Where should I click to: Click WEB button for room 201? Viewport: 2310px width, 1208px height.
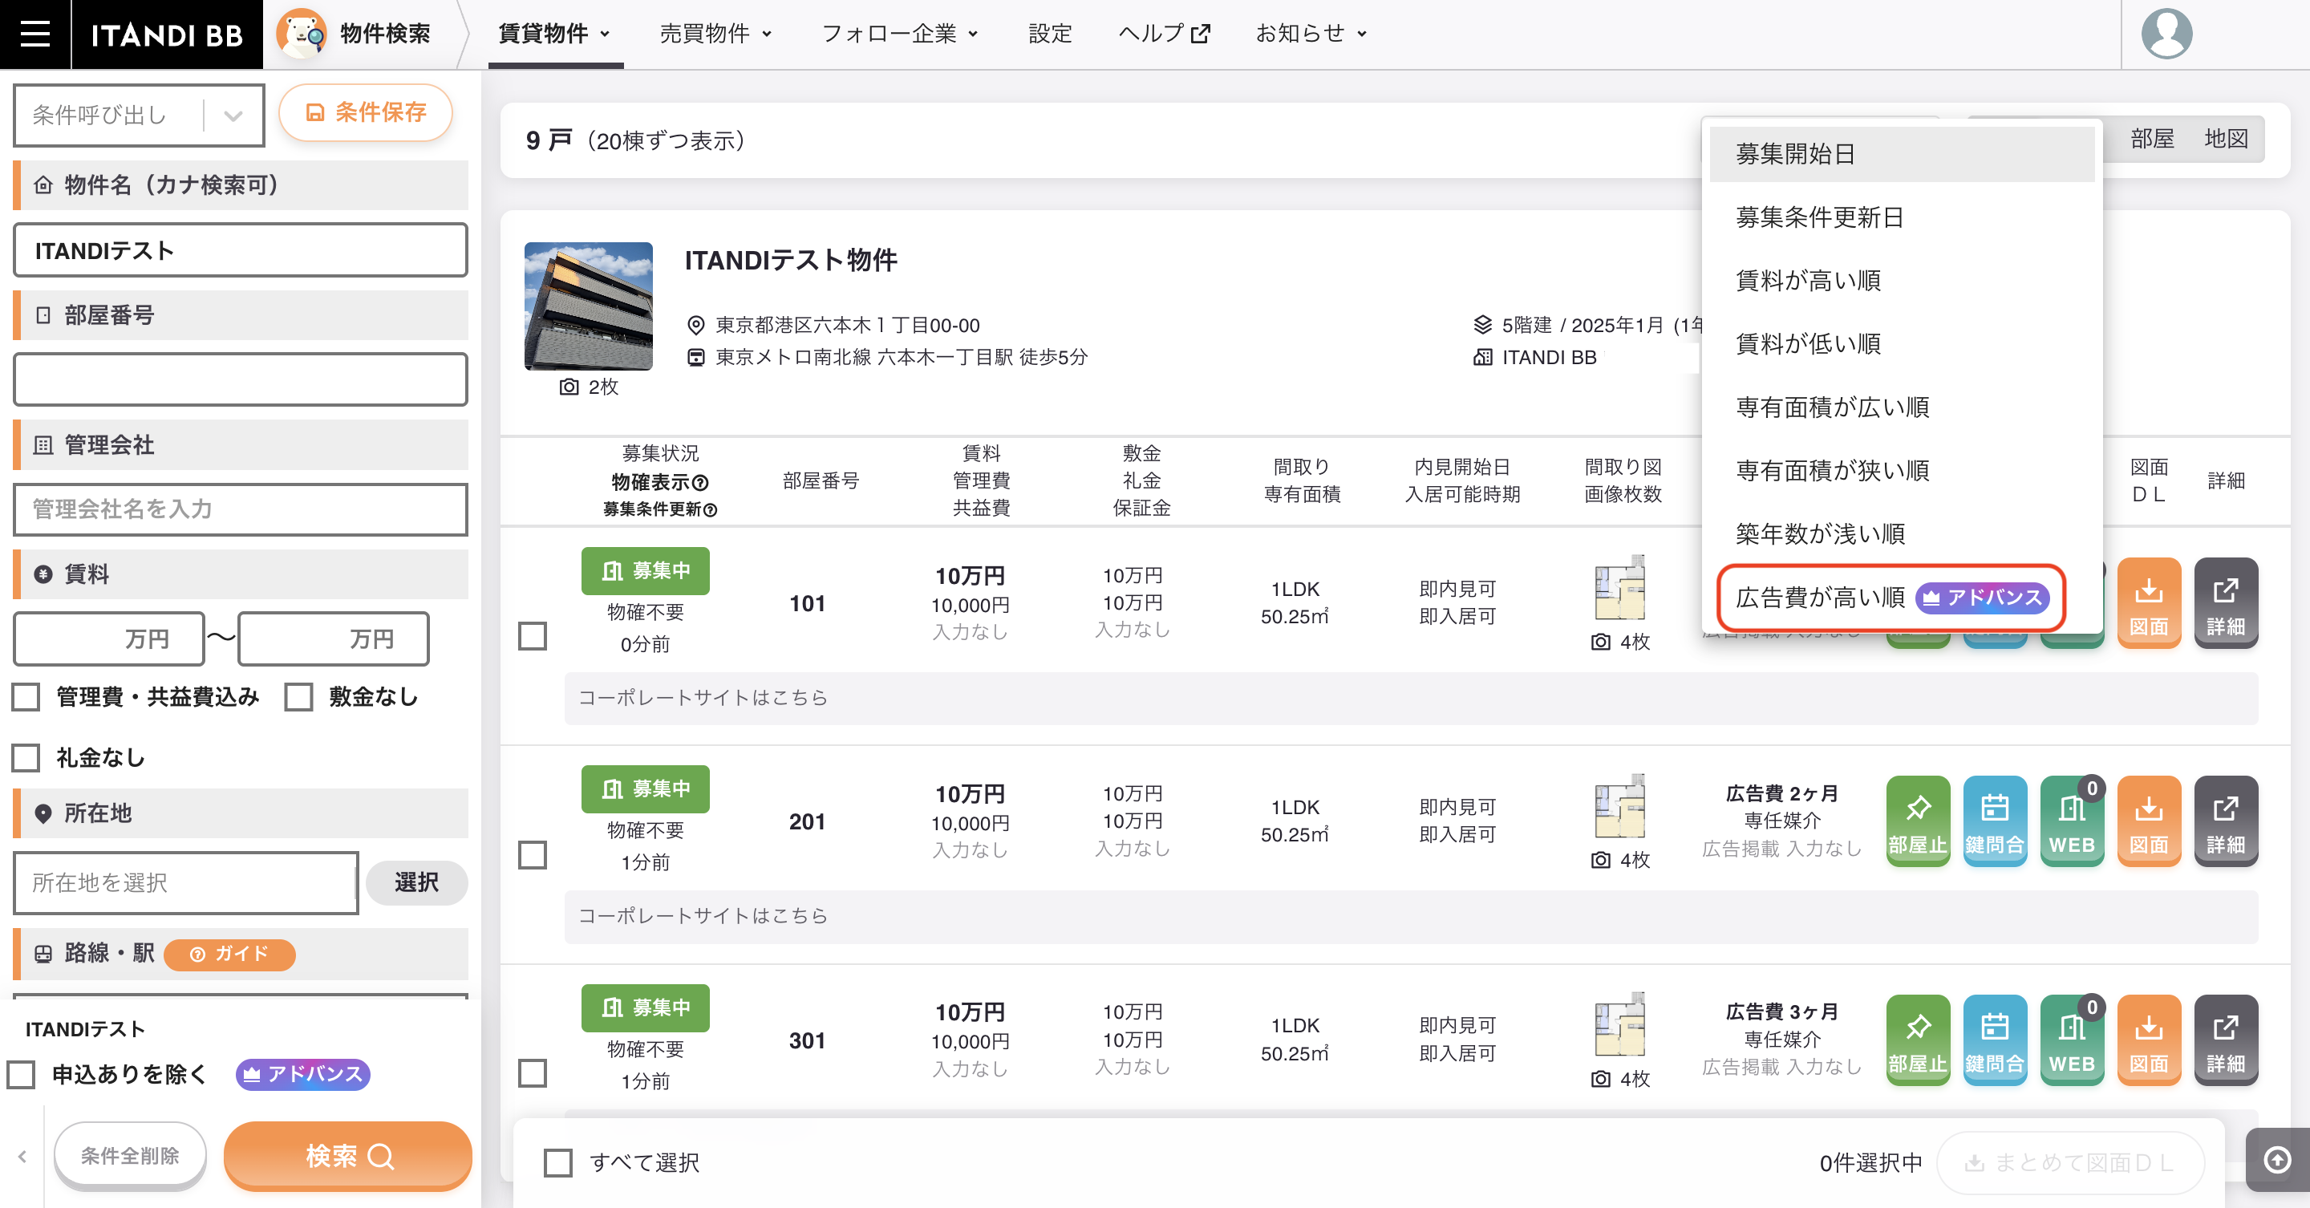point(2072,821)
